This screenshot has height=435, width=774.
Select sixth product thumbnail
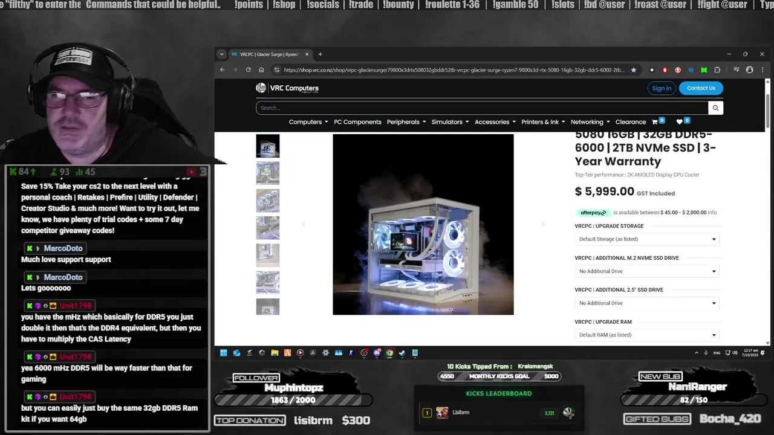268,283
